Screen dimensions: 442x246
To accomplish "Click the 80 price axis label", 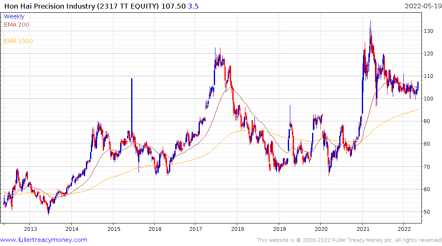I will pyautogui.click(x=427, y=144).
